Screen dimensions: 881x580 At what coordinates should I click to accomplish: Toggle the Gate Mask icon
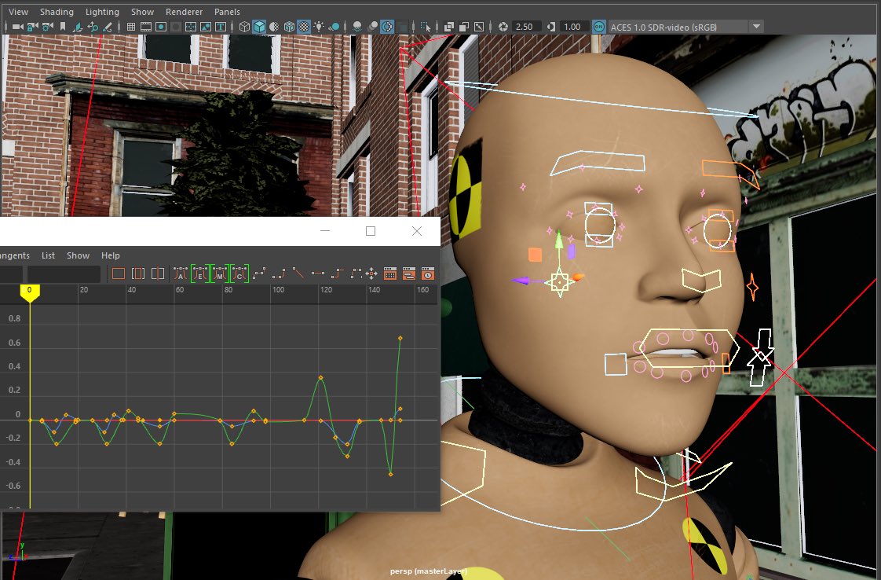pyautogui.click(x=176, y=27)
